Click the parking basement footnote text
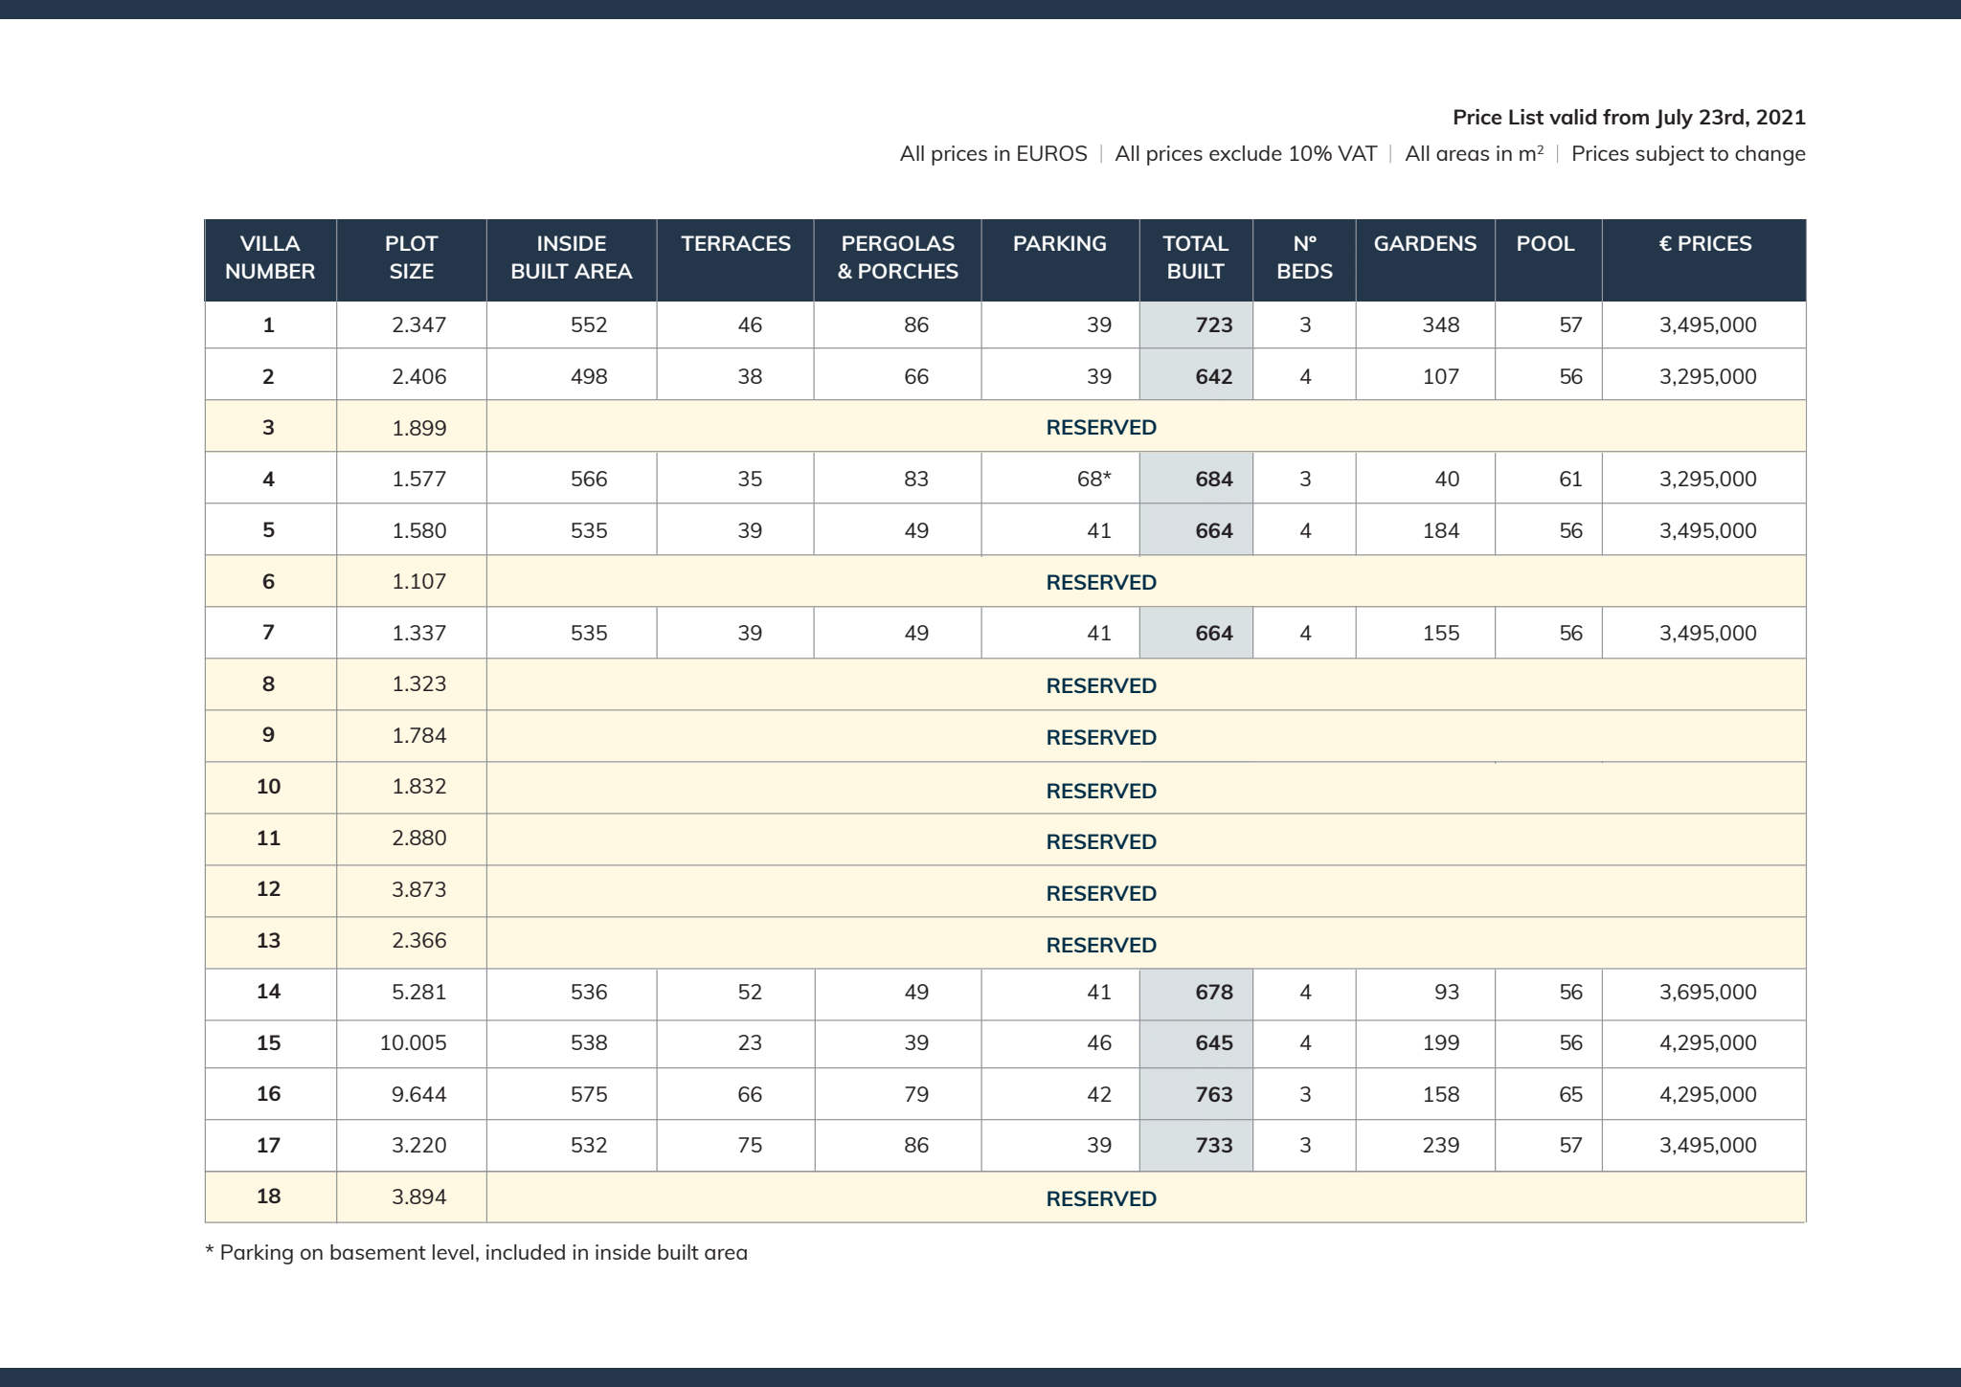Screen dimensions: 1961x1387 (x=476, y=1253)
